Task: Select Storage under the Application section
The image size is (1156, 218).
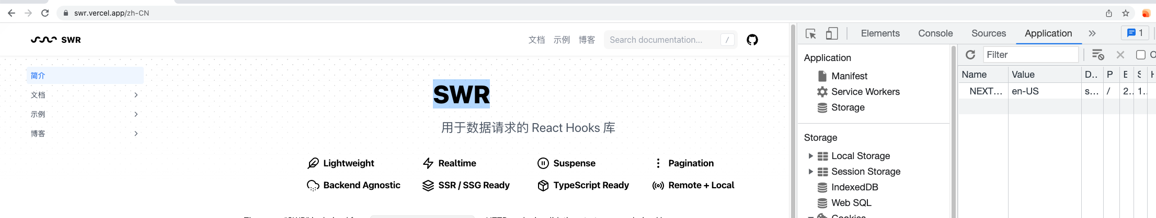Action: tap(848, 107)
